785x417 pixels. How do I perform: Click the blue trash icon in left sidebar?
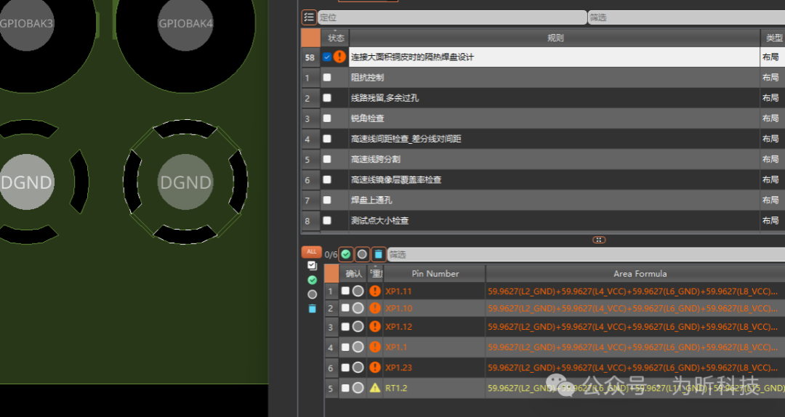point(313,309)
